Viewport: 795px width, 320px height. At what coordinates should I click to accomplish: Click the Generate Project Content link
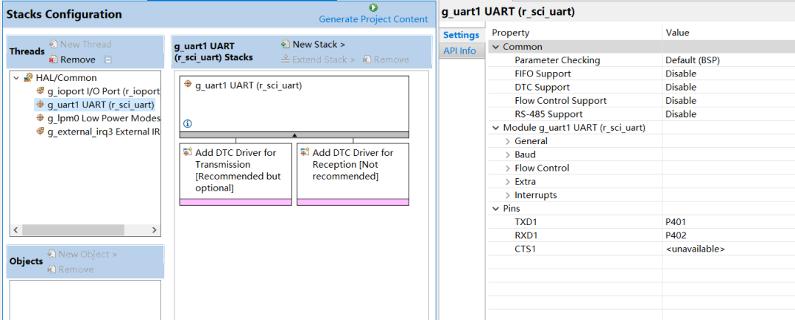tap(372, 19)
